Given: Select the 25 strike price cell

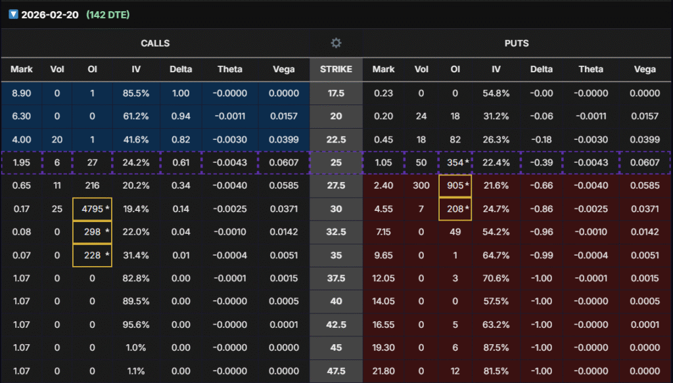Looking at the screenshot, I should [x=336, y=162].
